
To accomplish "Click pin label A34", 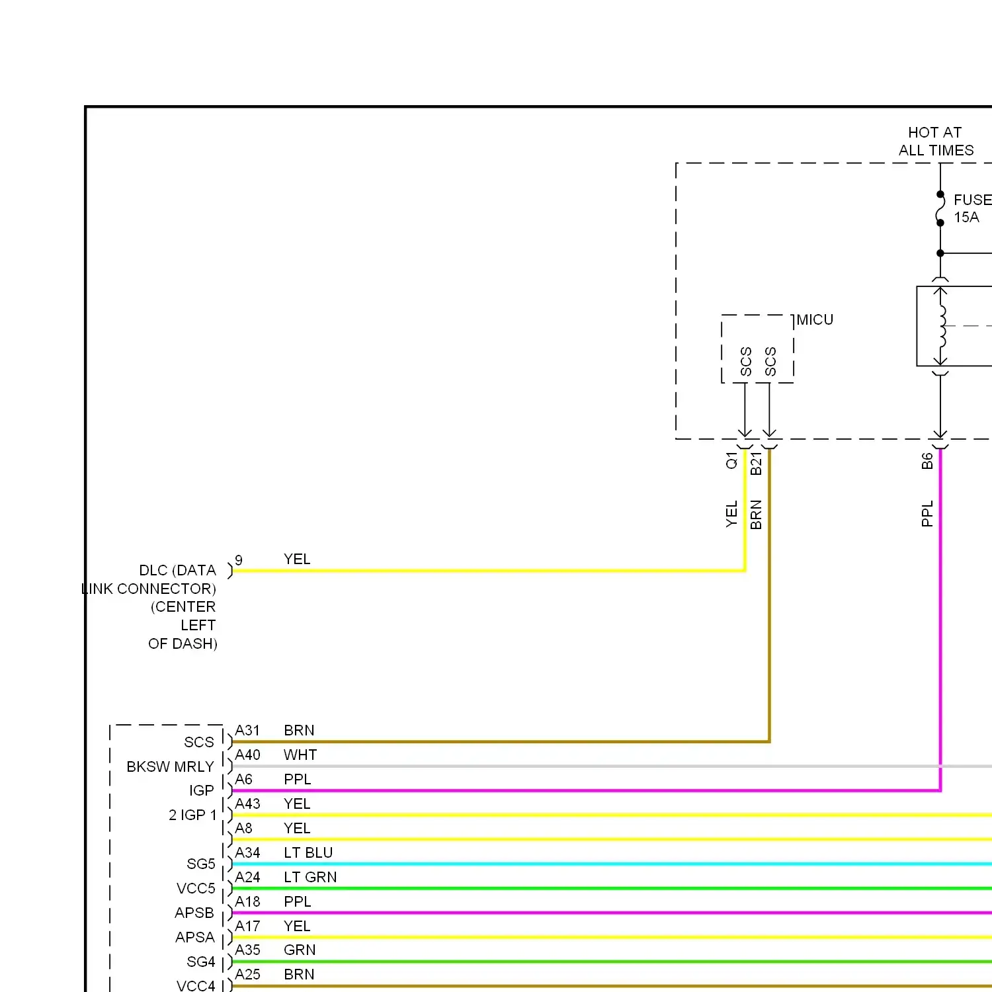I will 248,852.
